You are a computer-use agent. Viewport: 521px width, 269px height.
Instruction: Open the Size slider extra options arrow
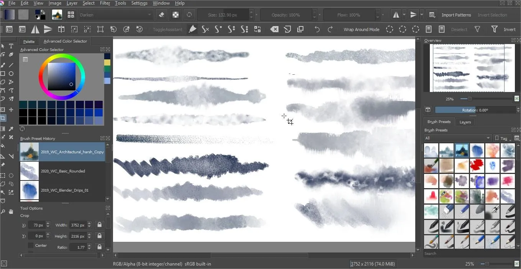click(x=256, y=15)
